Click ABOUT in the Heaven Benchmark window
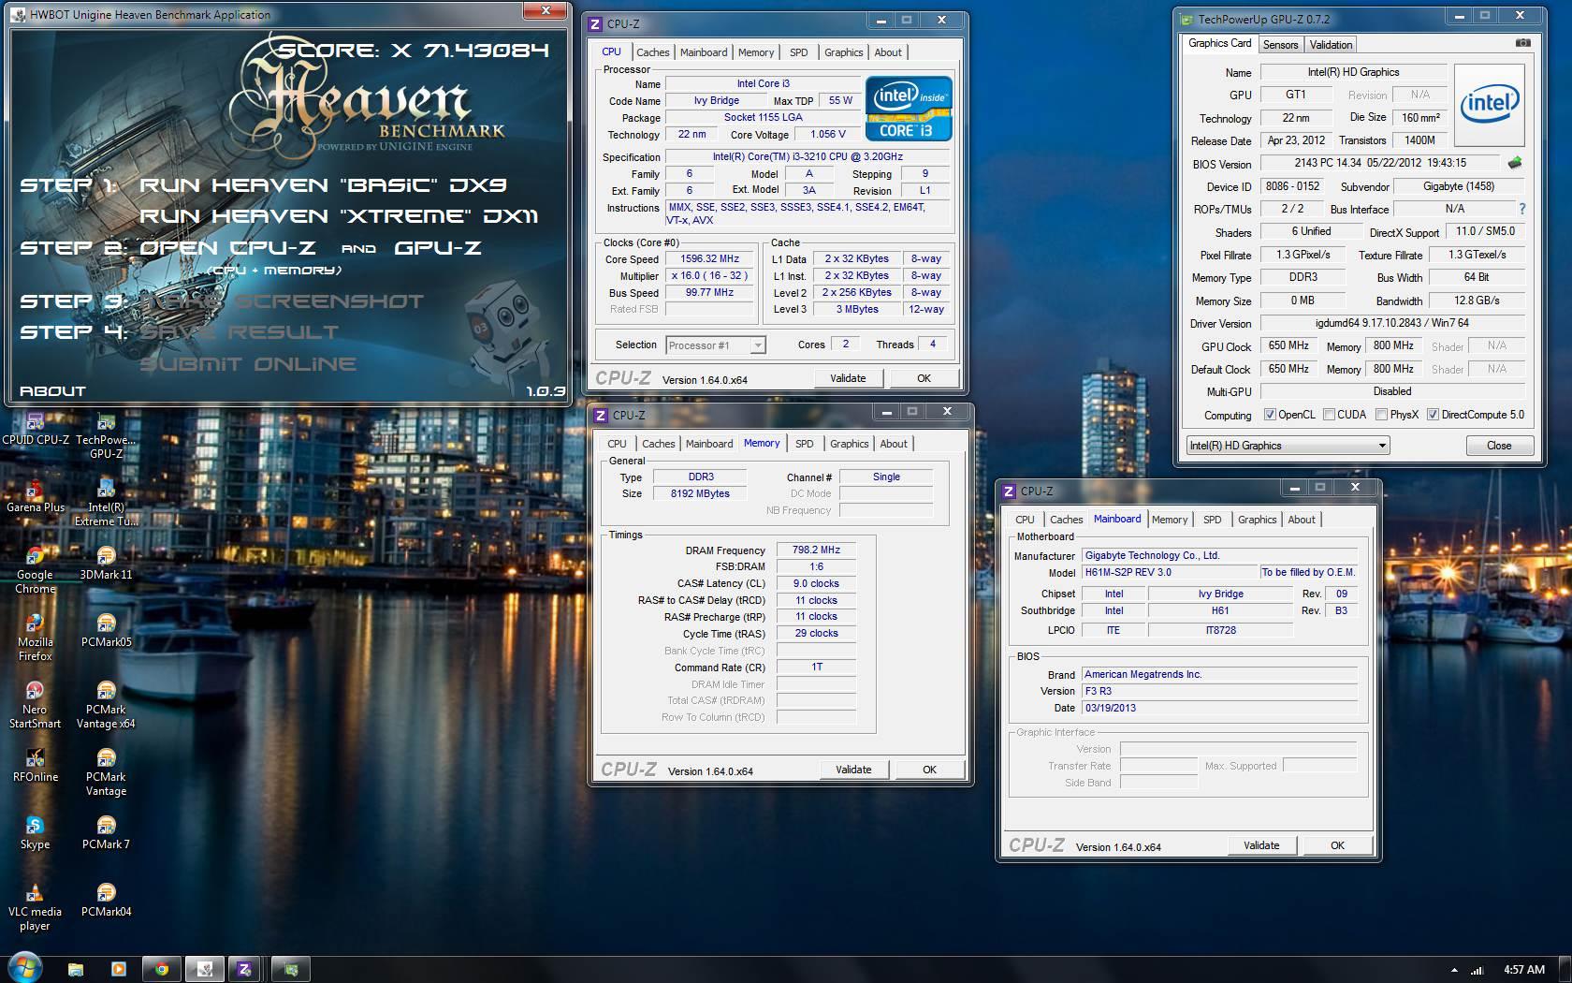The image size is (1572, 983). coord(52,391)
